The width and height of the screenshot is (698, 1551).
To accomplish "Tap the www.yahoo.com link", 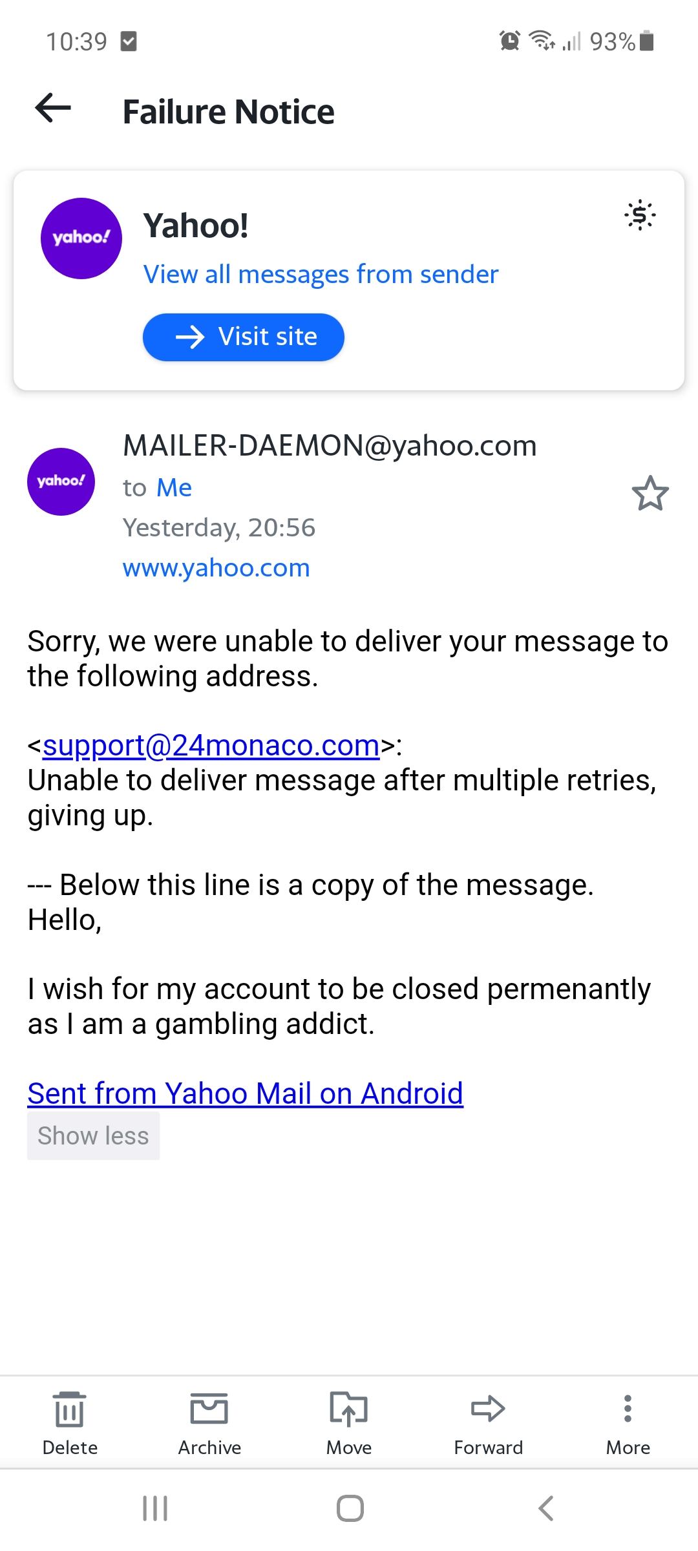I will click(x=217, y=567).
